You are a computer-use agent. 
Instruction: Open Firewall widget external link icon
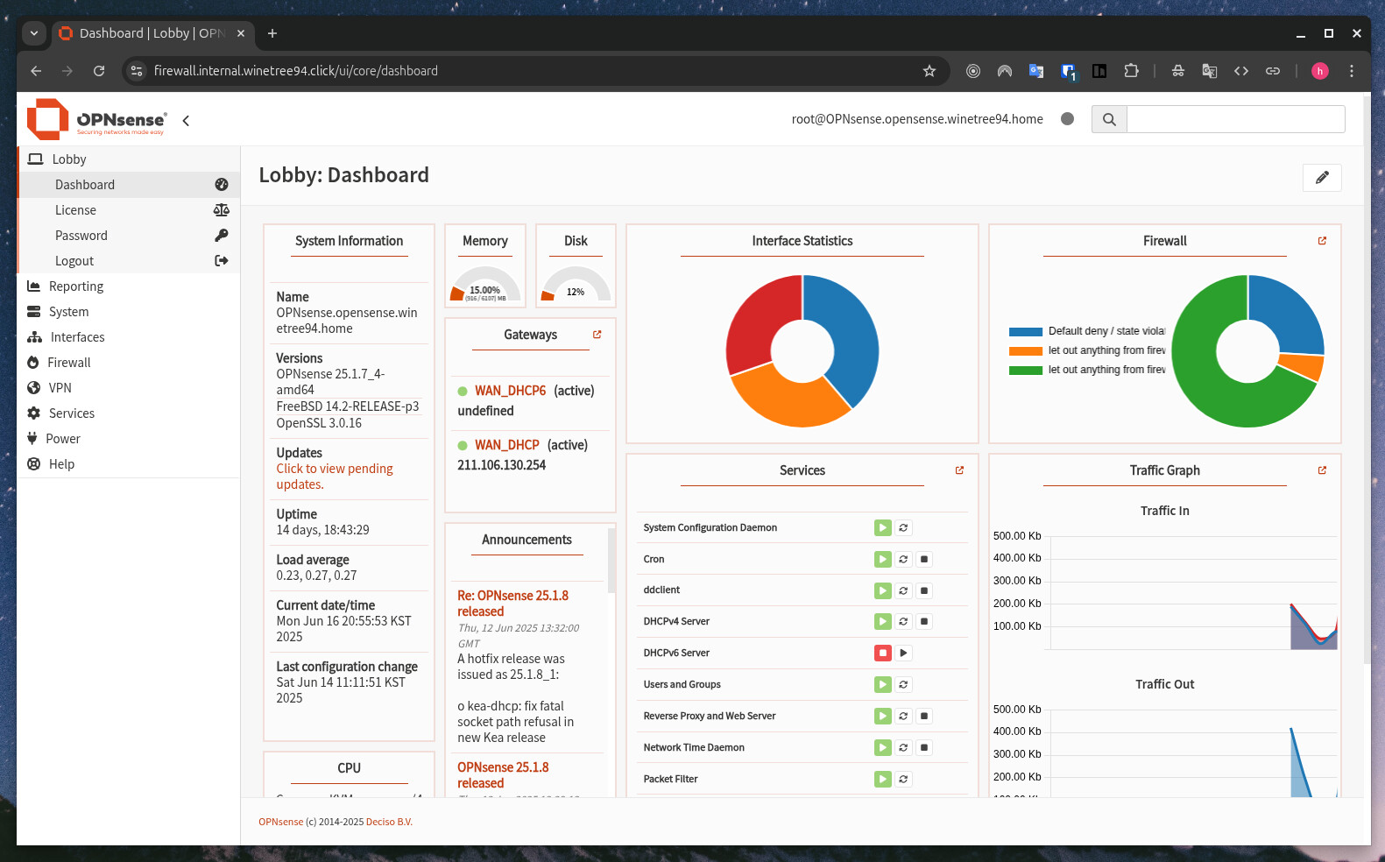pos(1322,241)
